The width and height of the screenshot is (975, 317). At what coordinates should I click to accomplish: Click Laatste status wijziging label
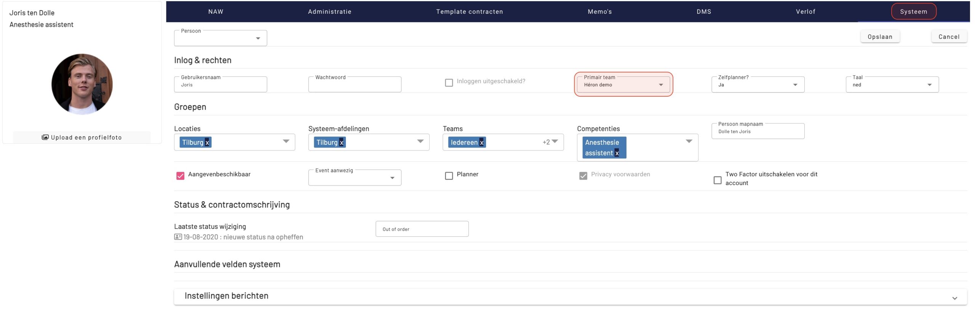tap(210, 227)
